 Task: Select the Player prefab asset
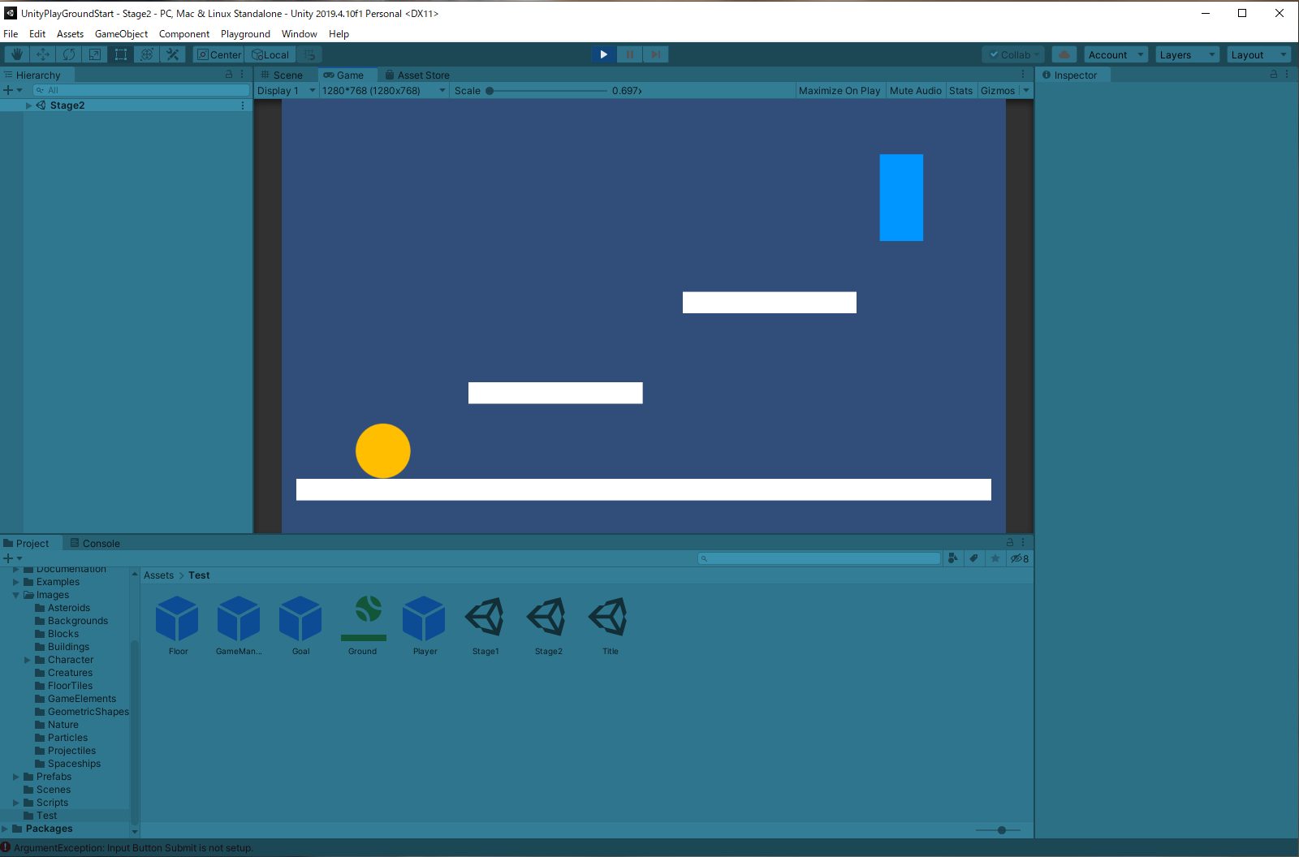click(425, 625)
